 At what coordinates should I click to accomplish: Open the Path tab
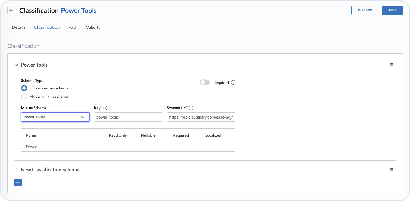coord(73,27)
